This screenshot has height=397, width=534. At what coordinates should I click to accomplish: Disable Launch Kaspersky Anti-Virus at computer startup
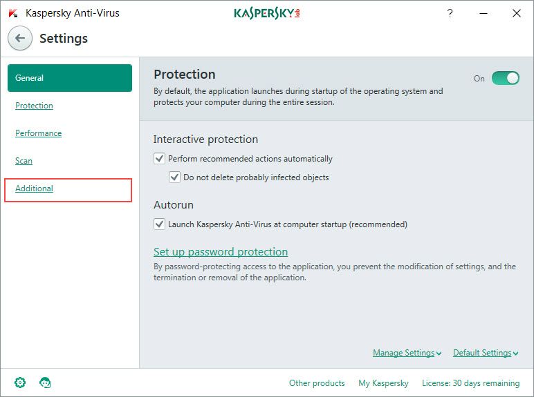[x=159, y=224]
